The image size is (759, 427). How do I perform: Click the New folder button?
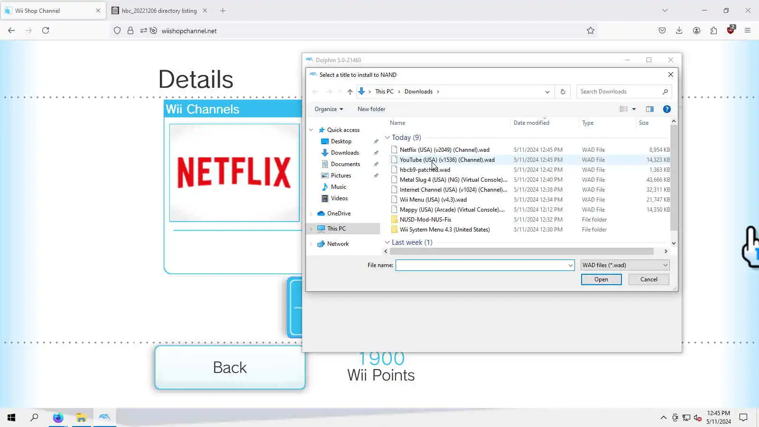371,109
